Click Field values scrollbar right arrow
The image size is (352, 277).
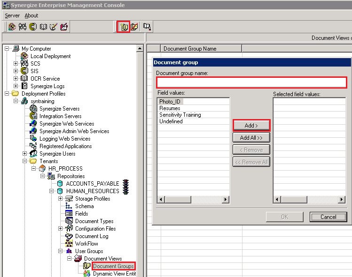tap(226, 199)
